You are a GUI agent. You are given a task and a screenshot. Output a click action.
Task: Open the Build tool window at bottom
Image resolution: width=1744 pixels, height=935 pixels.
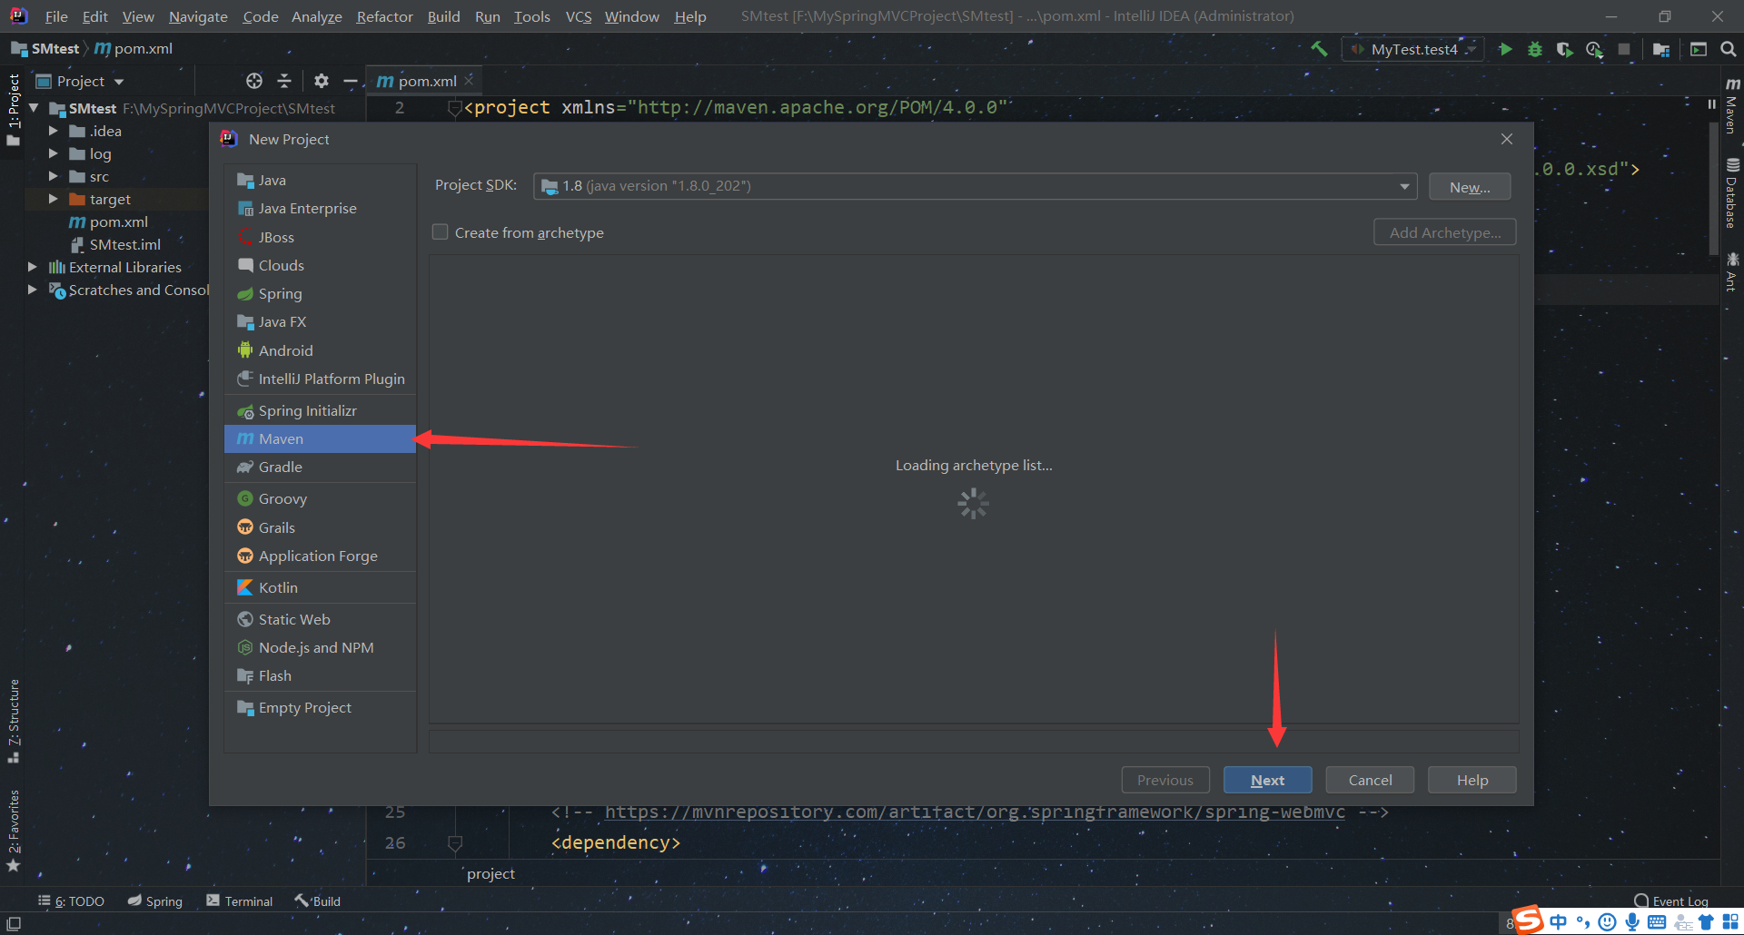tap(317, 901)
